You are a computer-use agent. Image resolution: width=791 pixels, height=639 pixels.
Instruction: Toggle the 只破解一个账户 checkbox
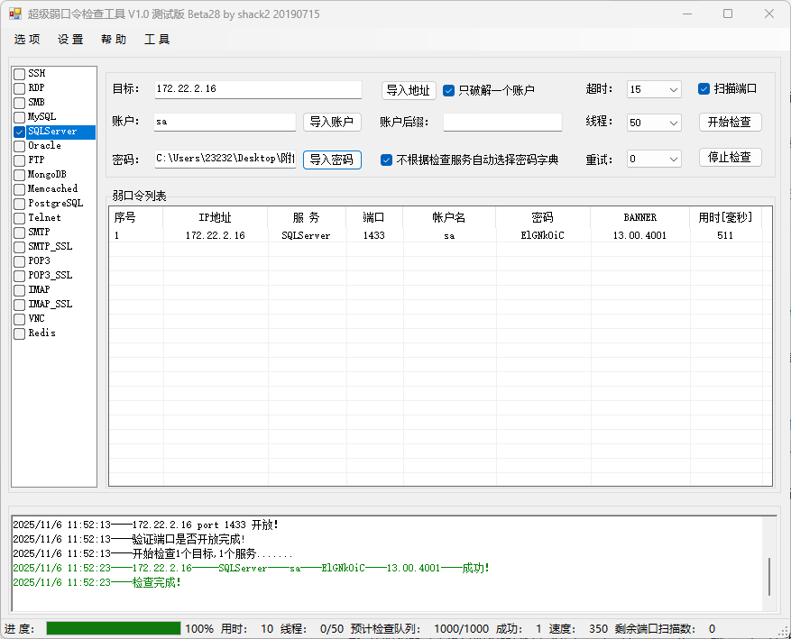449,90
